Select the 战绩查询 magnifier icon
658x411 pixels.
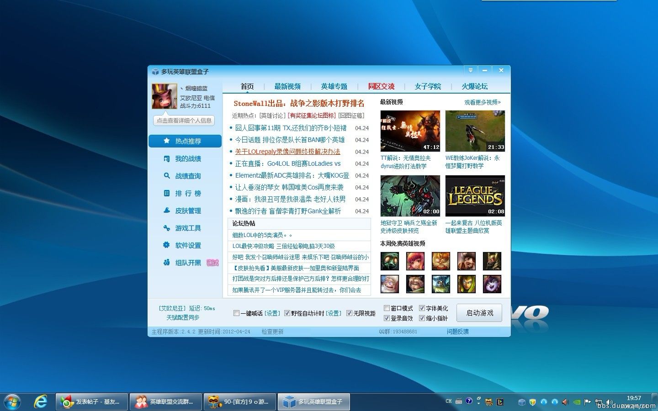point(167,176)
